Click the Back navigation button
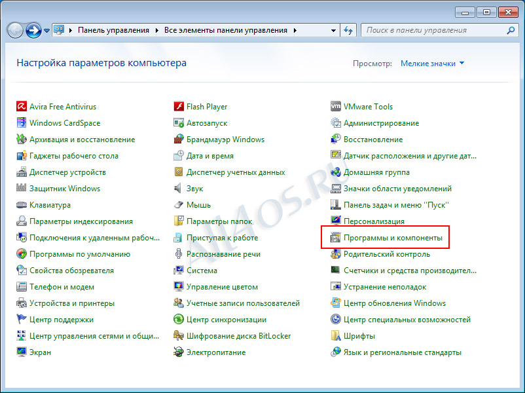The image size is (525, 393). tap(15, 31)
